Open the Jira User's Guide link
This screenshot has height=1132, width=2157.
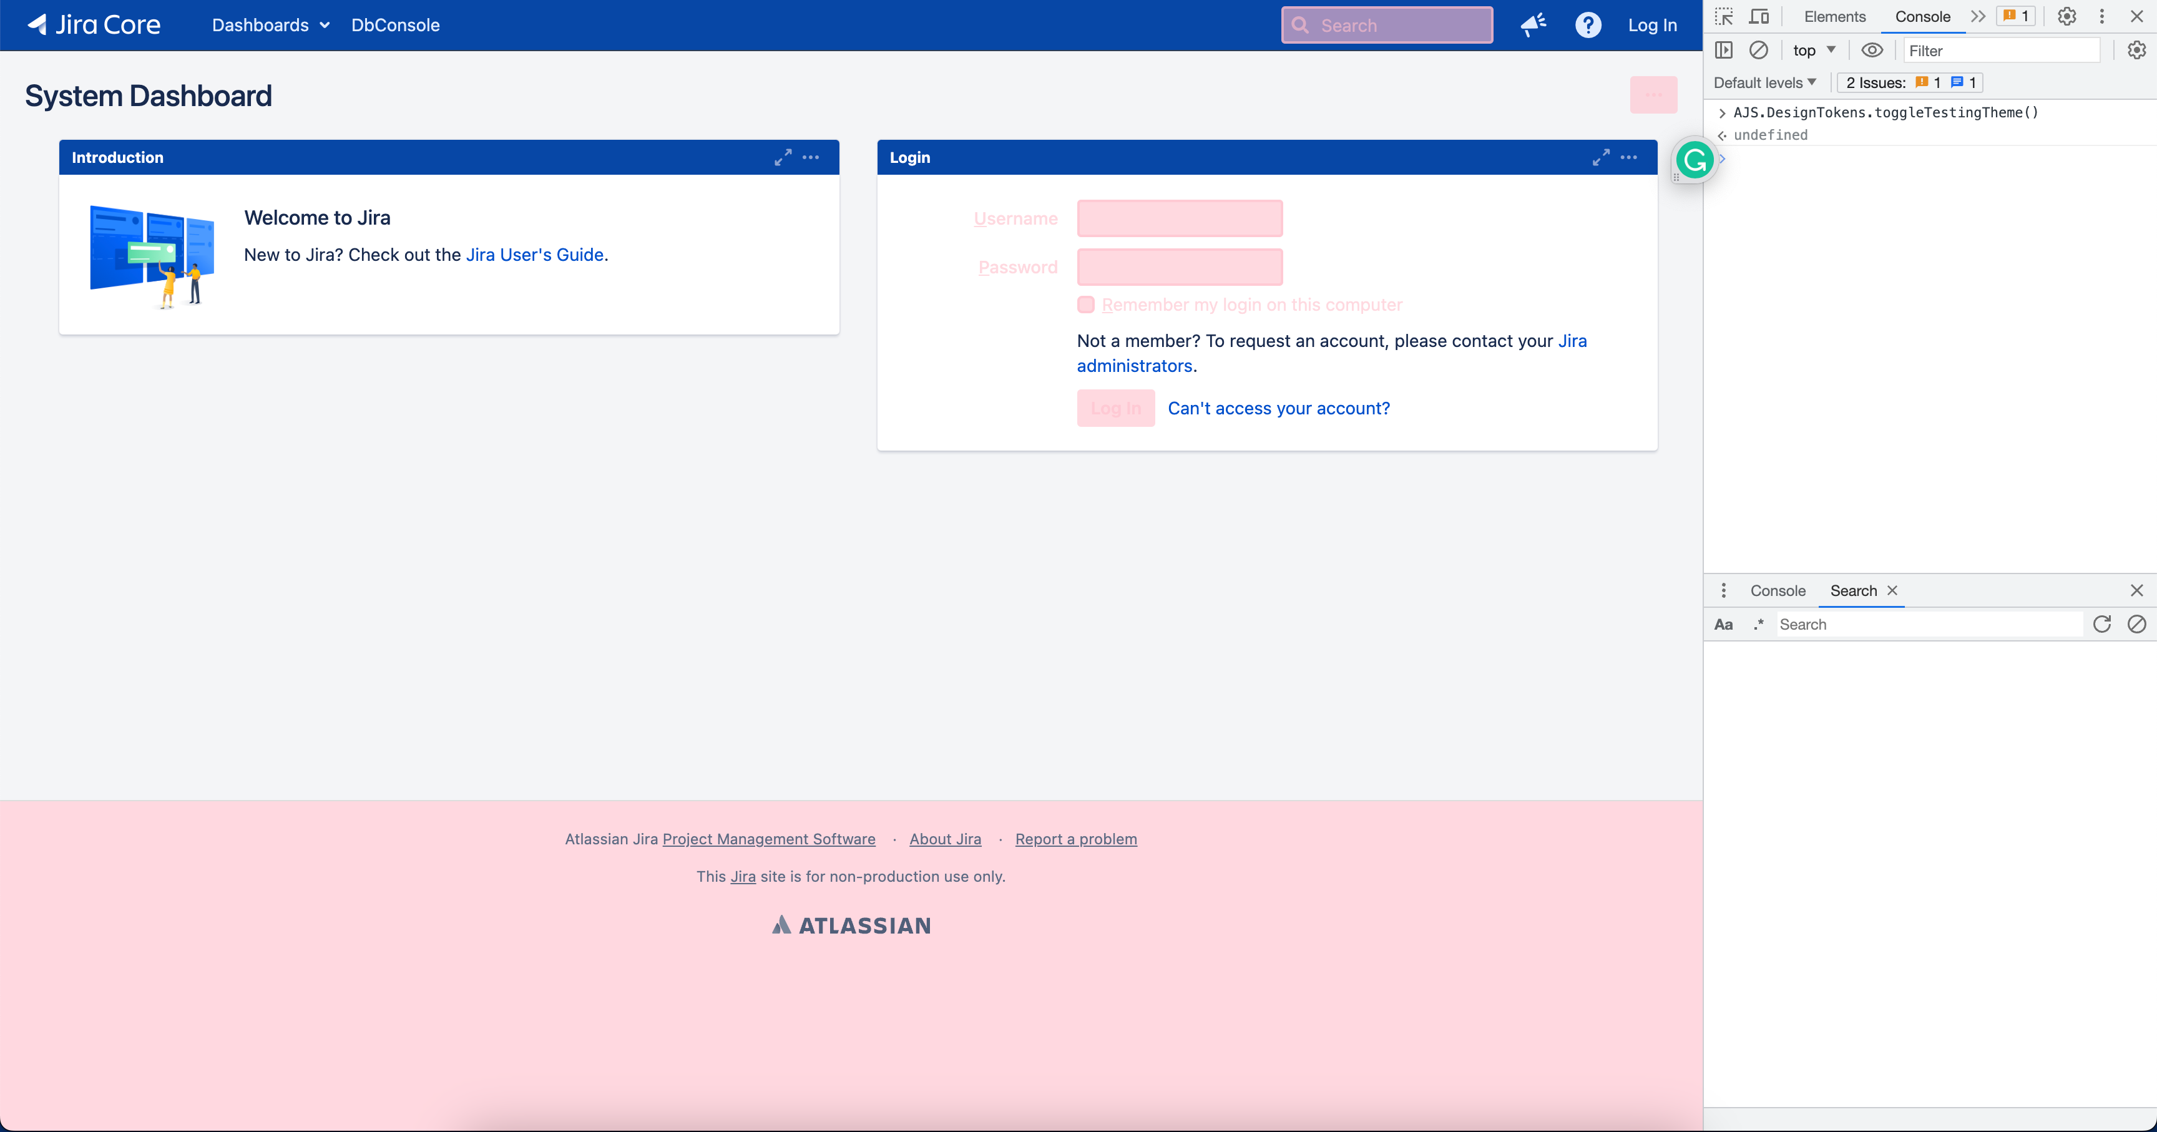click(534, 255)
